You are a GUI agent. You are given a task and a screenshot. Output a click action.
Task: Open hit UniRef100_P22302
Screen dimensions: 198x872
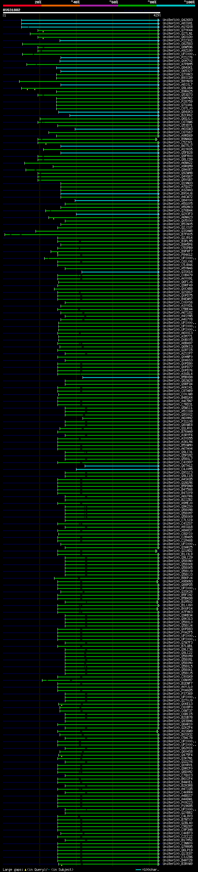[178, 41]
